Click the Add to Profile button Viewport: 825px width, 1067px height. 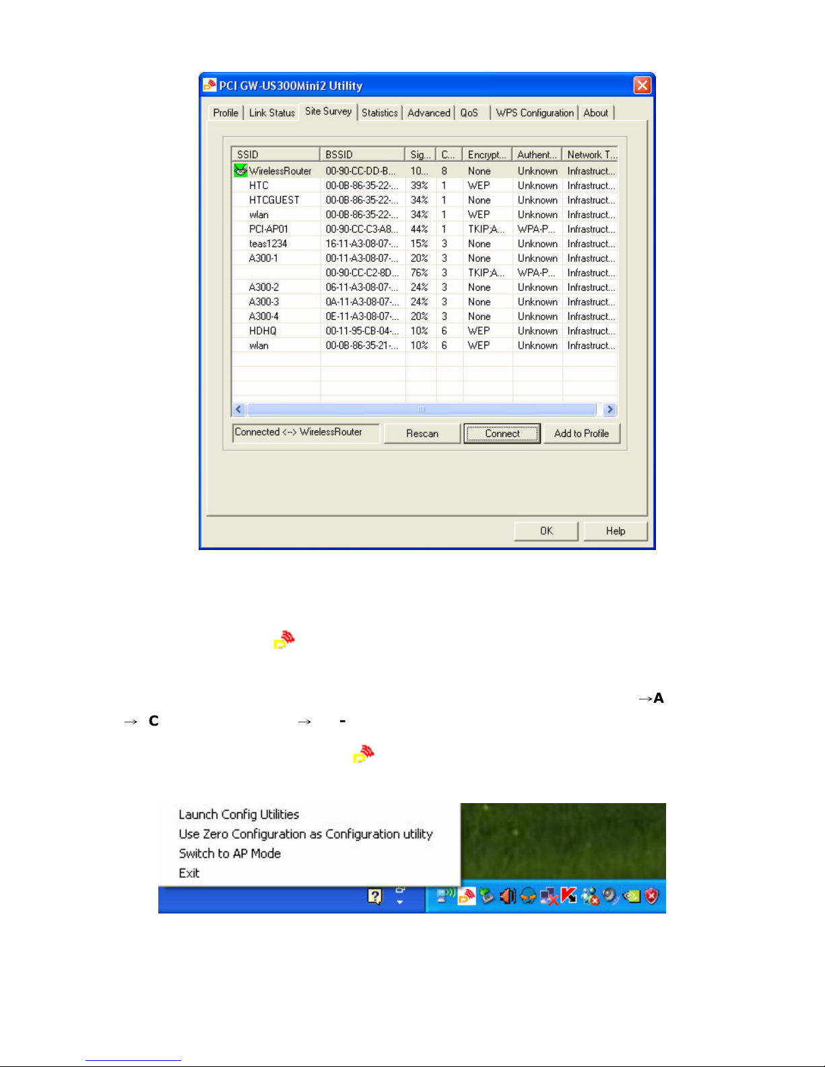coord(582,434)
